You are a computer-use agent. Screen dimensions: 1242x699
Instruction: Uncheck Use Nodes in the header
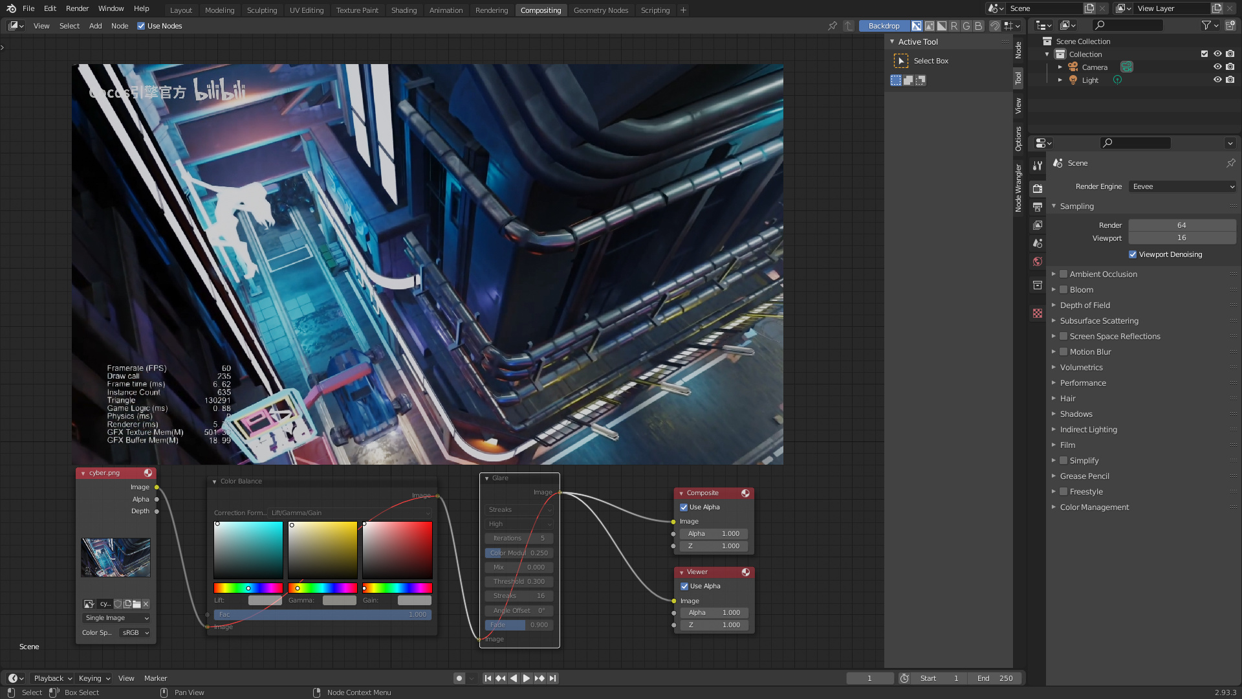141,26
